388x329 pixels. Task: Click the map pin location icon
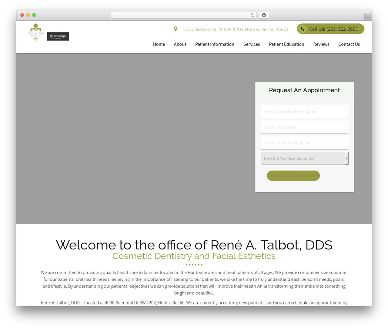(176, 29)
